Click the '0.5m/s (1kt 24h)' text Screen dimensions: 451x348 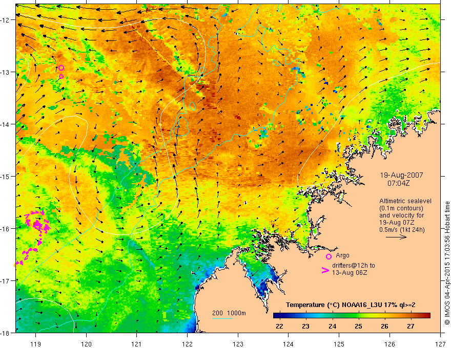tap(402, 229)
